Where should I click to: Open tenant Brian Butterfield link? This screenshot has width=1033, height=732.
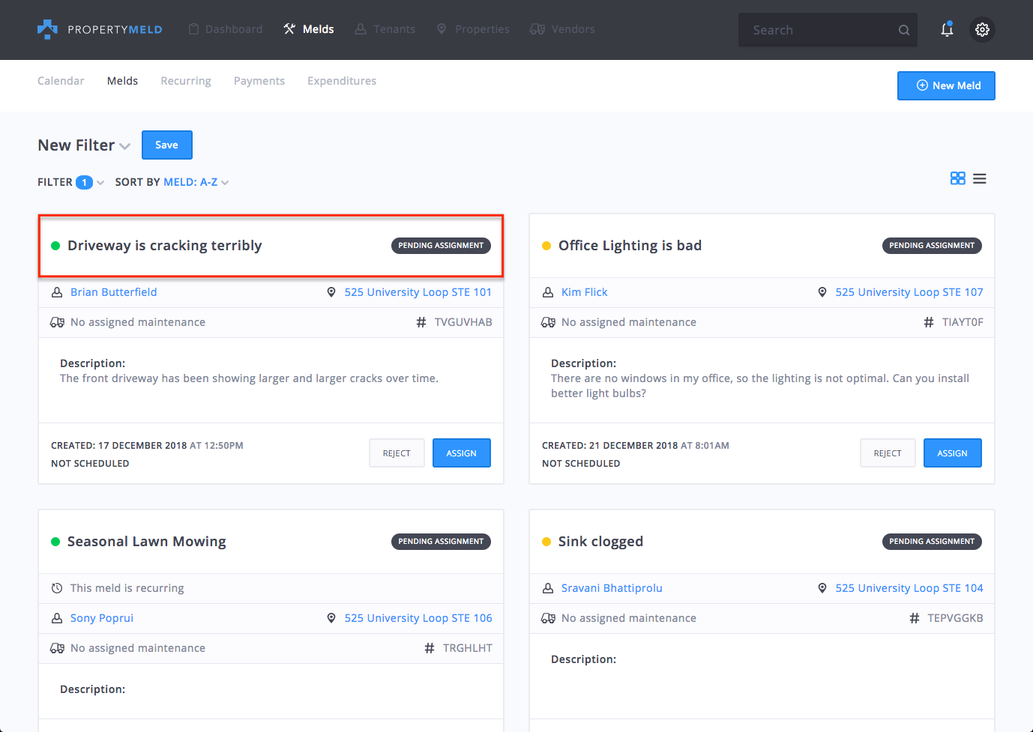(113, 292)
